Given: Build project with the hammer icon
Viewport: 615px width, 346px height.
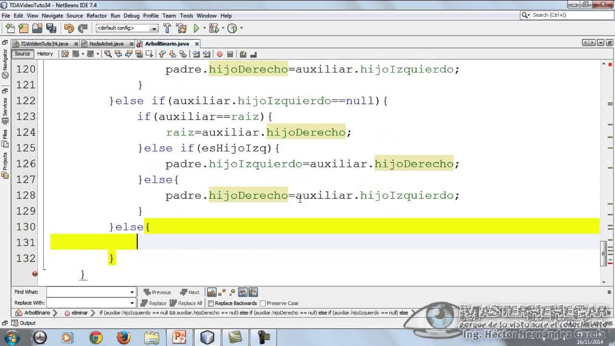Looking at the screenshot, I should 167,28.
